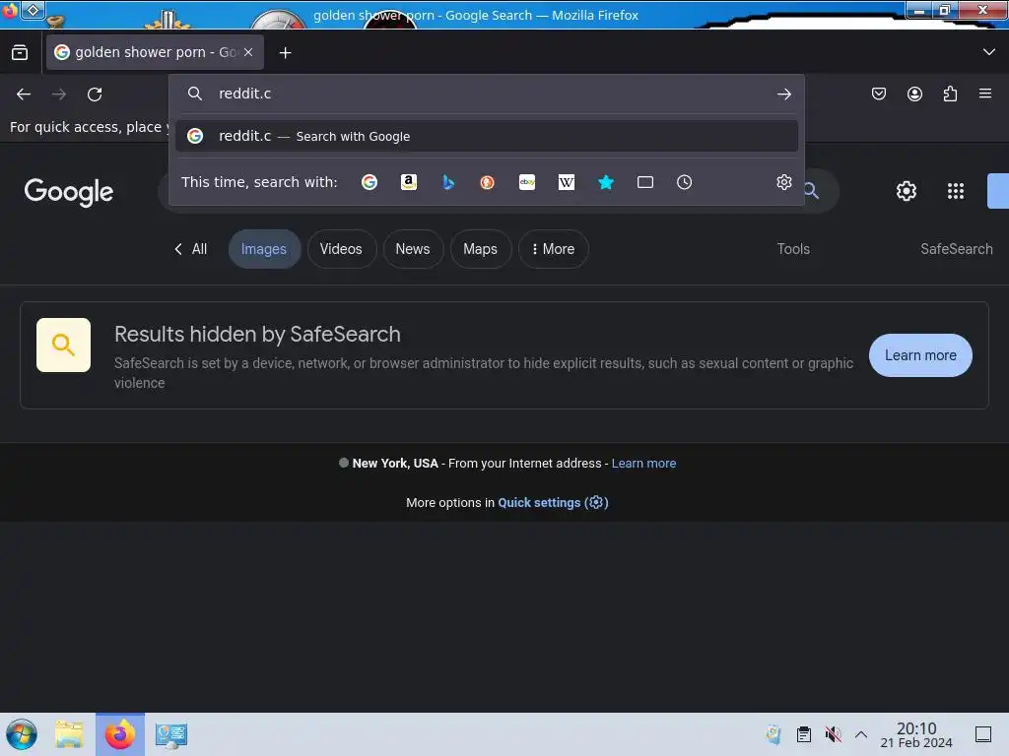1009x756 pixels.
Task: Click the Firefox taskbar button
Action: [120, 734]
